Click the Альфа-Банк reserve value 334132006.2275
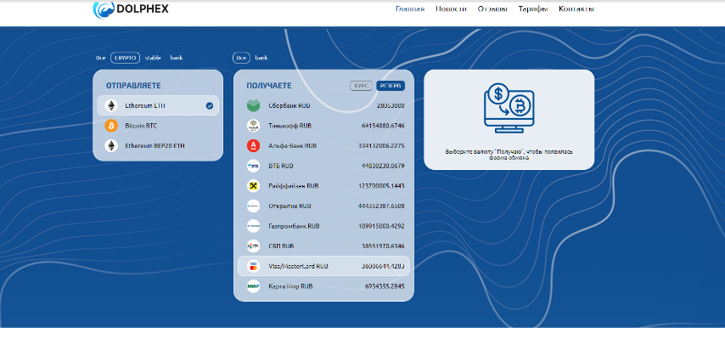 pyautogui.click(x=381, y=146)
